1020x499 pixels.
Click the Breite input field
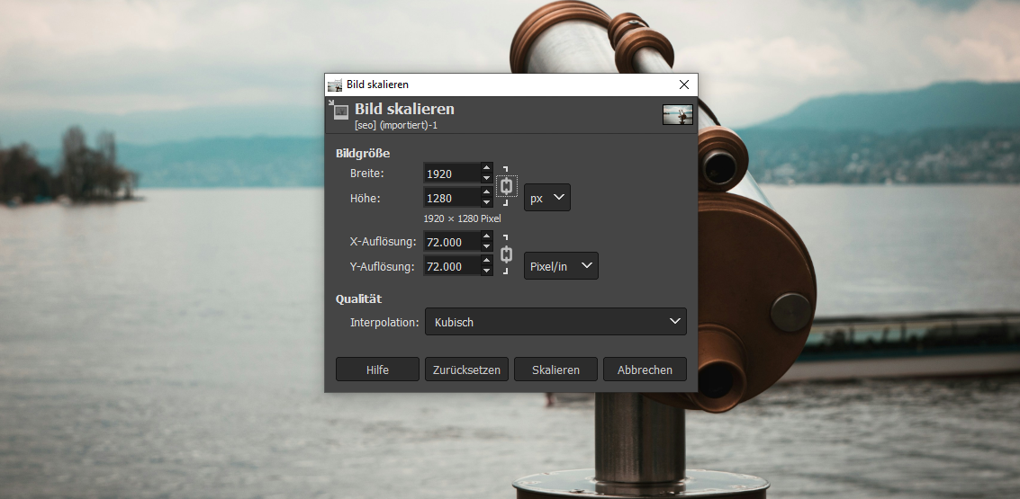click(x=452, y=174)
